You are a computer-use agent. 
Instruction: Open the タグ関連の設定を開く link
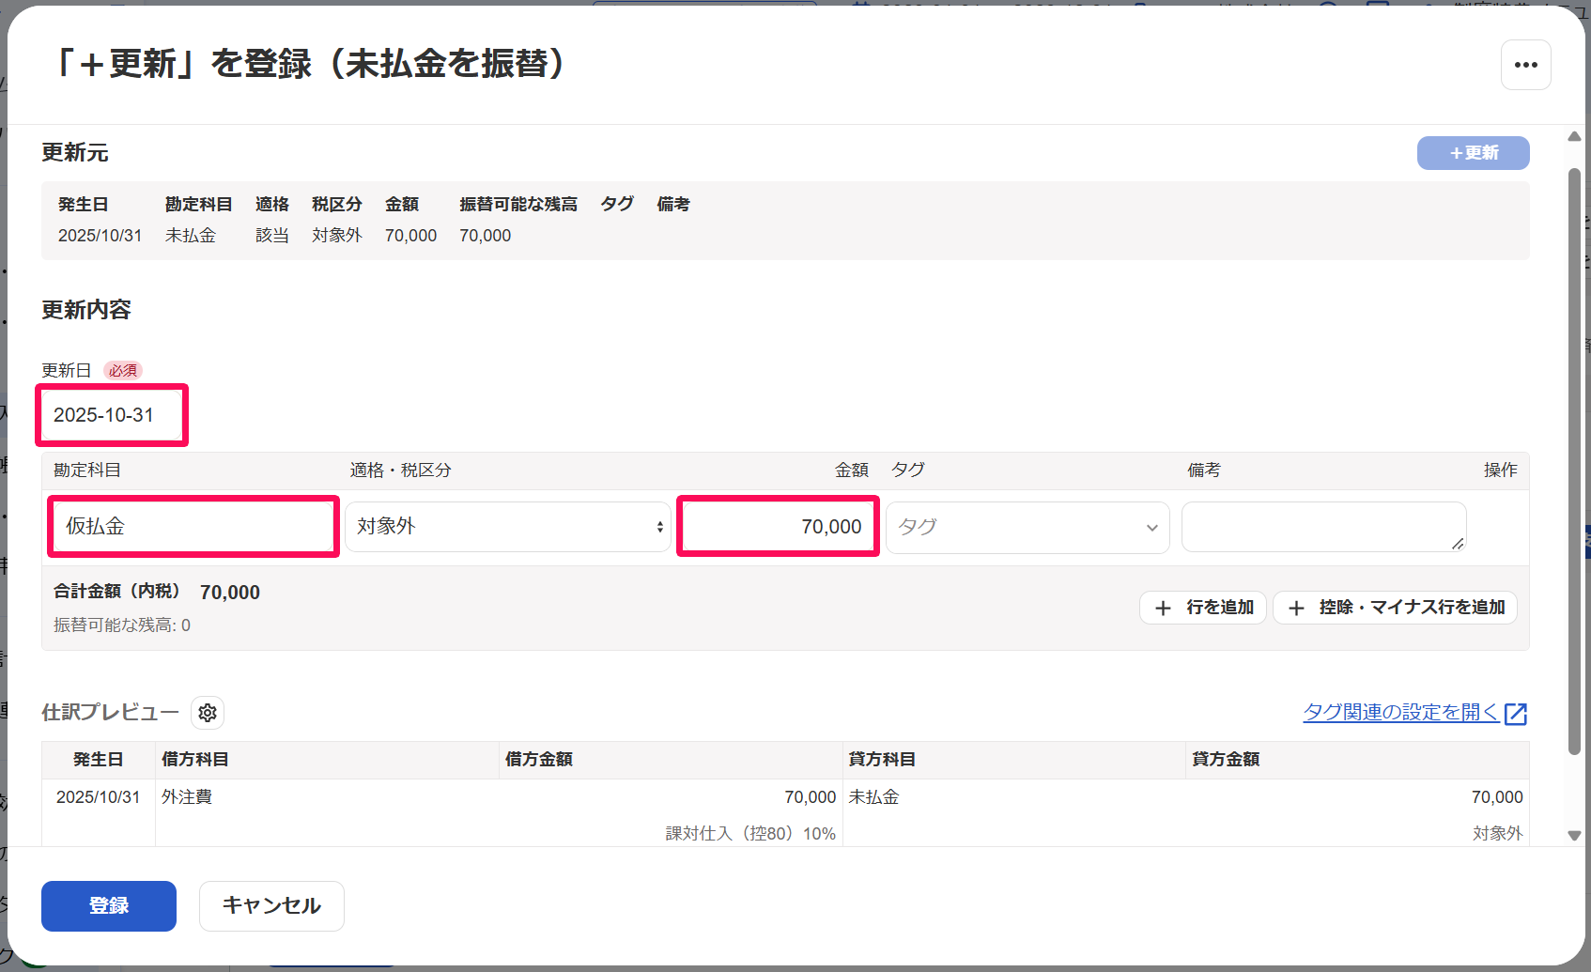1400,713
